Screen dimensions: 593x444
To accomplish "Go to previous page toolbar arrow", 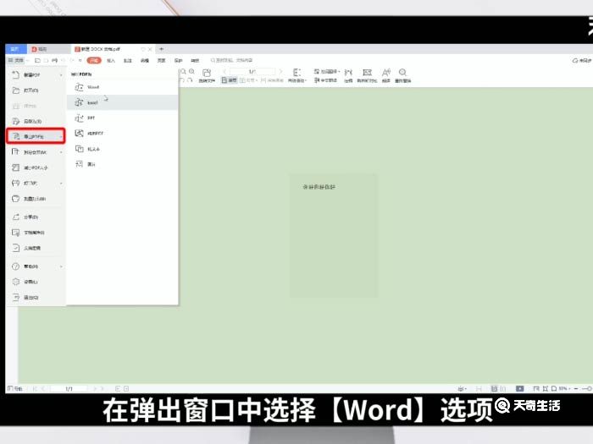I will tap(224, 71).
